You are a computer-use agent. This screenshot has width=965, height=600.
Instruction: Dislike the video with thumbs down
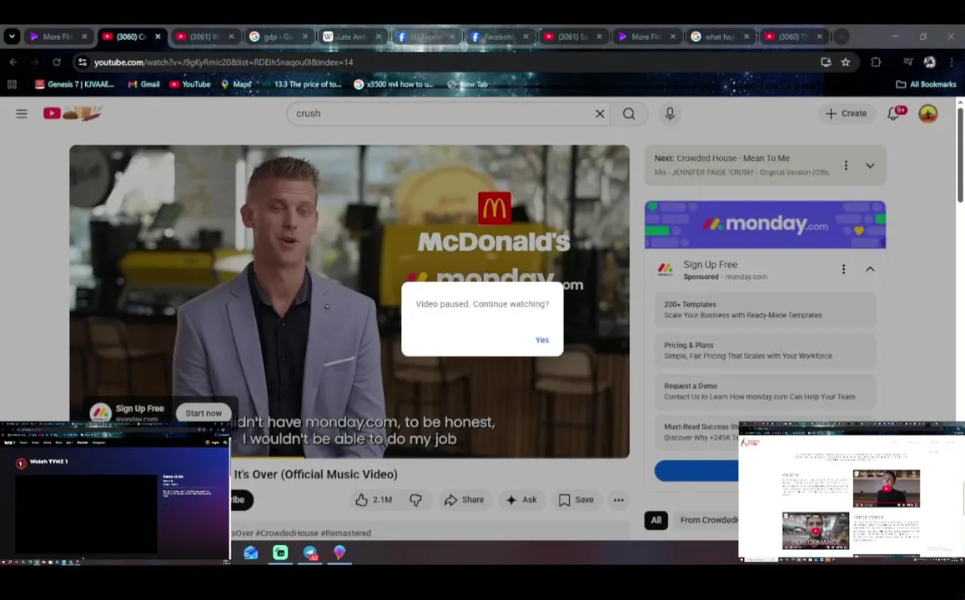[x=416, y=500]
